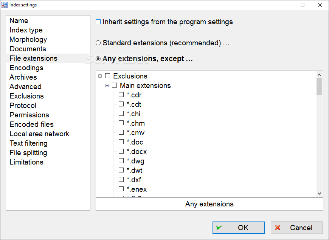
Task: Select the *.enex tree item label
Action: click(137, 189)
